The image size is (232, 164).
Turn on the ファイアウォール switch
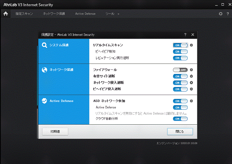pyautogui.click(x=180, y=70)
